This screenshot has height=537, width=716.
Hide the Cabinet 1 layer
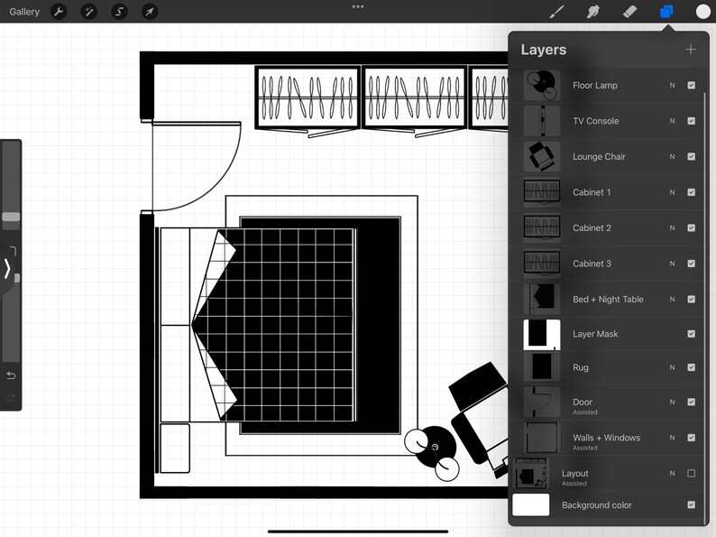[x=692, y=192]
